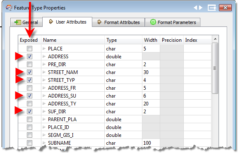Enable Exposed for SEGM_GIS_I
The width and height of the screenshot is (238, 153).
click(30, 135)
